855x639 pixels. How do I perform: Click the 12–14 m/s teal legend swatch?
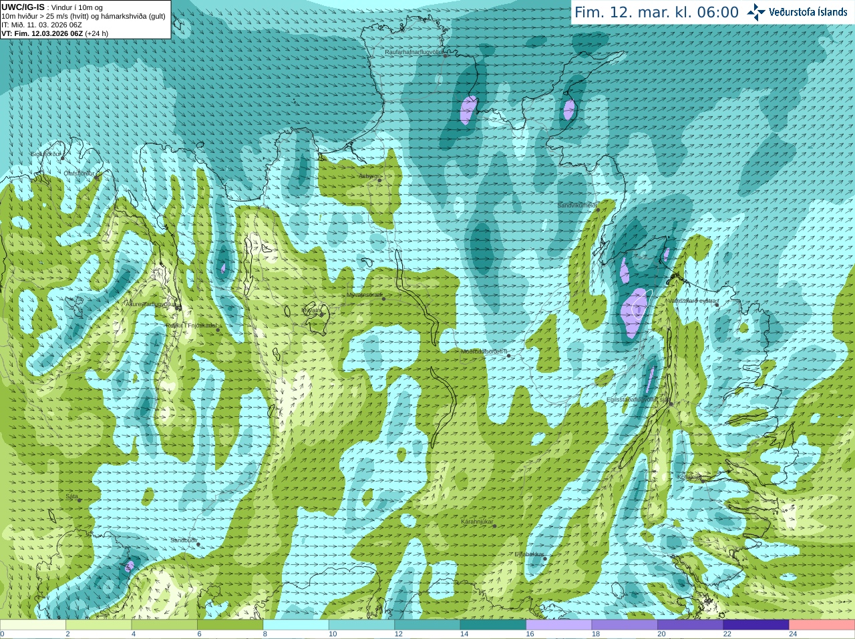coord(427,624)
